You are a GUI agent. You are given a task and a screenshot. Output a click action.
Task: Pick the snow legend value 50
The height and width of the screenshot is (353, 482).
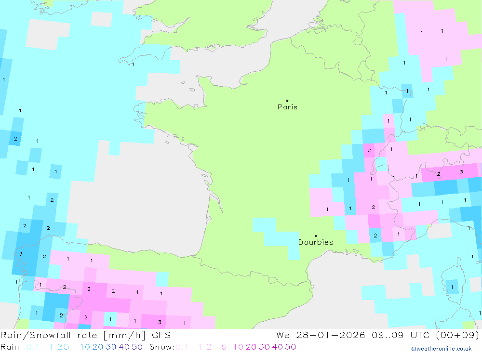[291, 347]
